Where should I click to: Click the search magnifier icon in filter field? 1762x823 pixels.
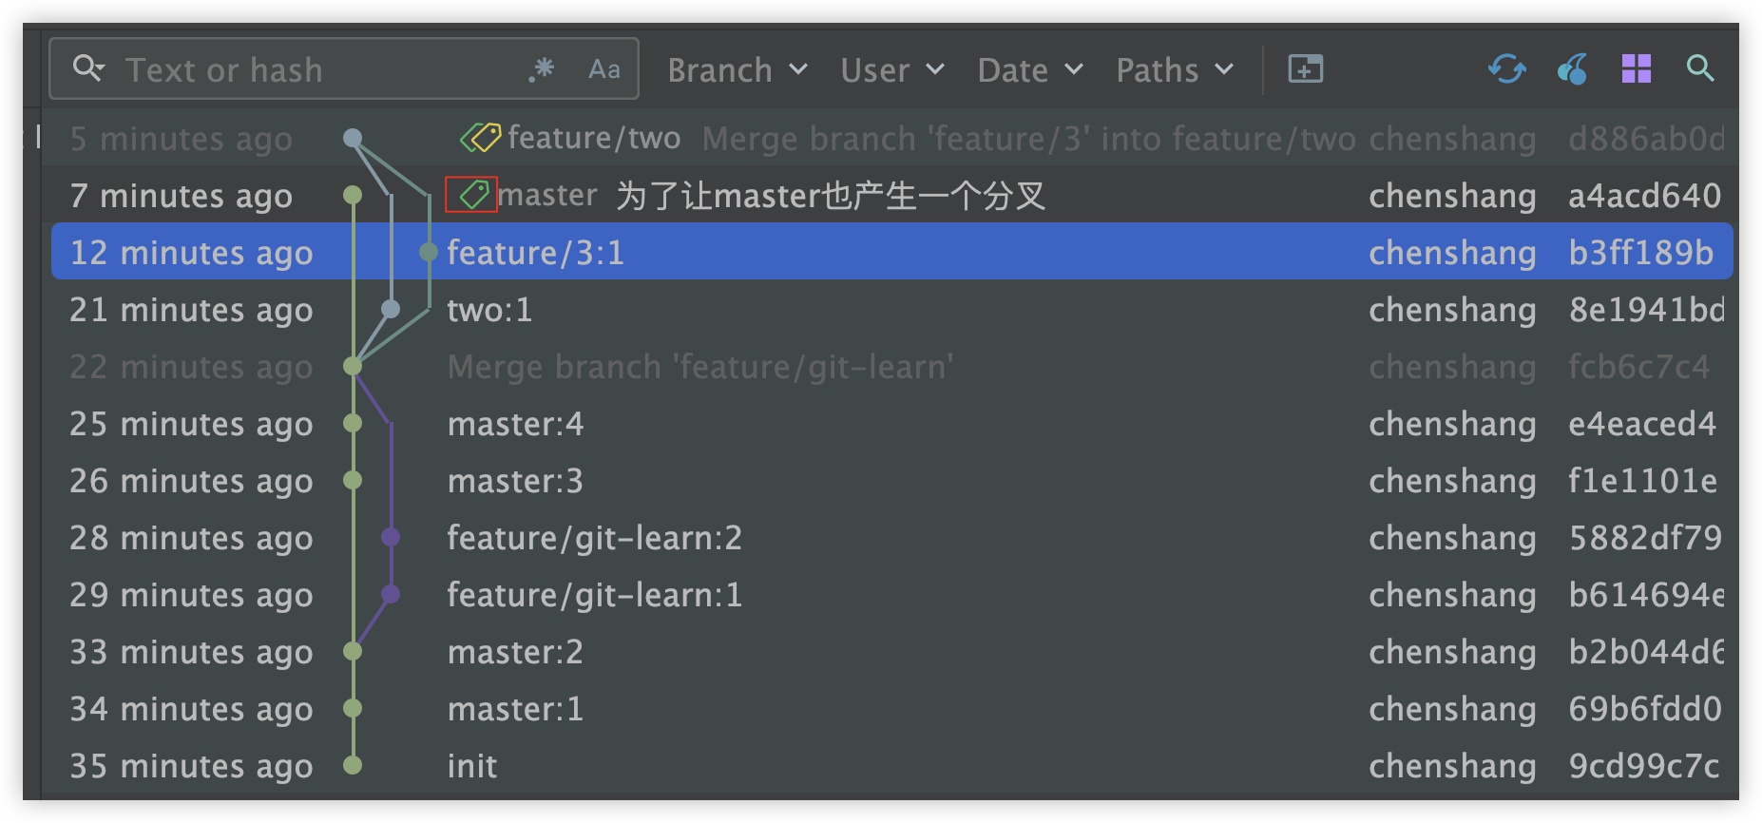tap(87, 68)
